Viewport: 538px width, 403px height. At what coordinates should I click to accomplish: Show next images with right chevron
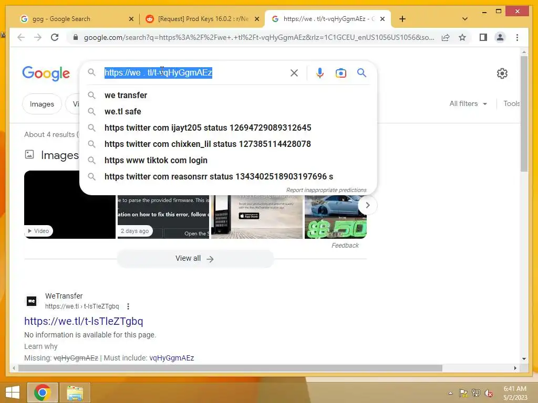click(367, 205)
